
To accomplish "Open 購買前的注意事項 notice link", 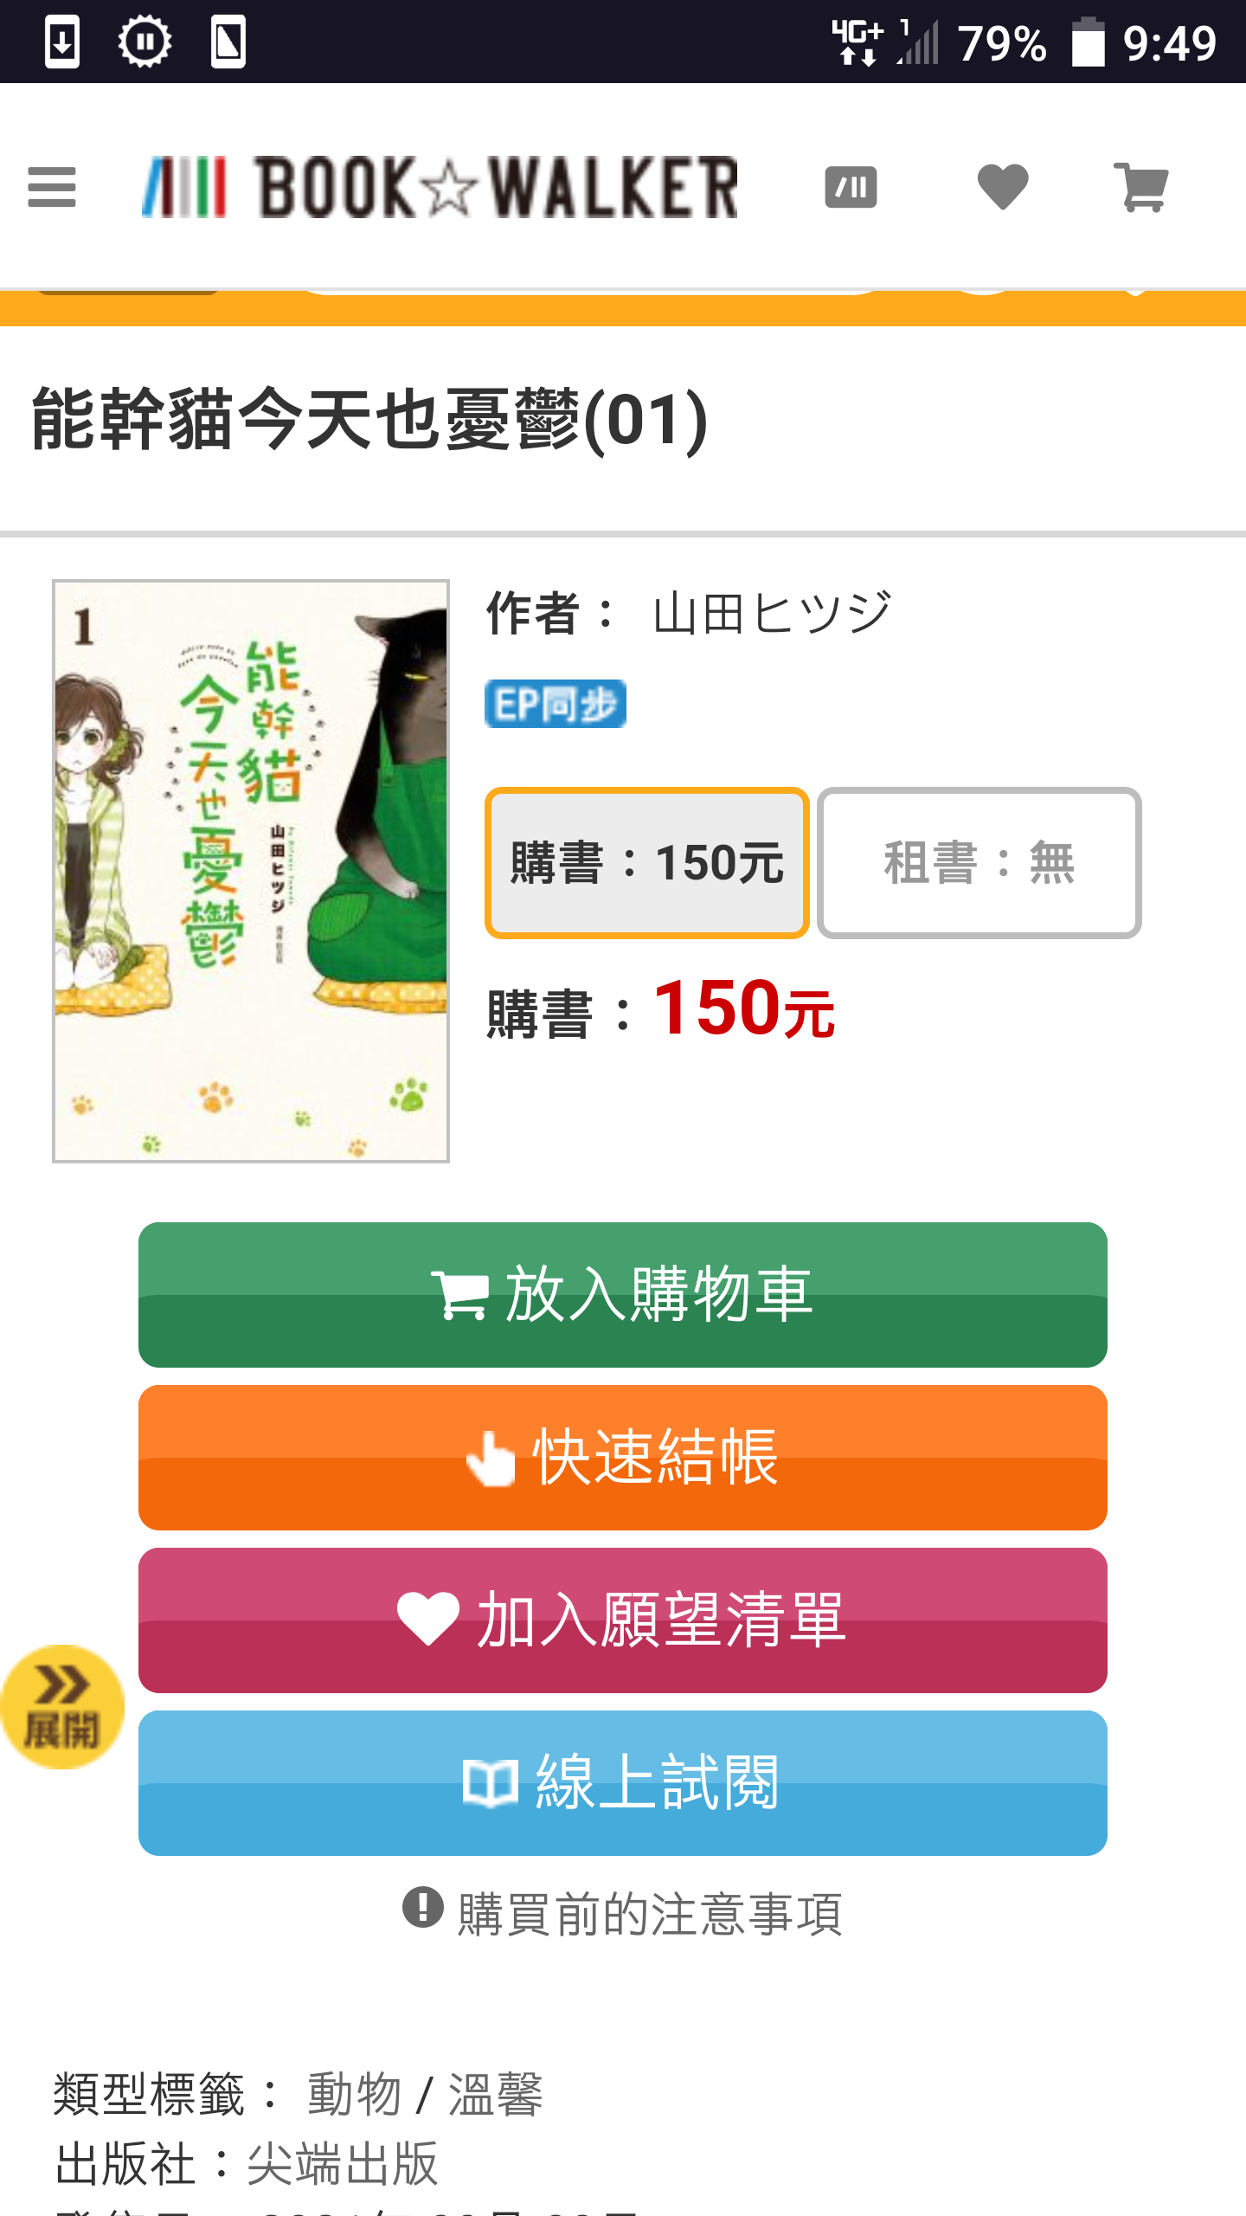I will [x=650, y=1913].
